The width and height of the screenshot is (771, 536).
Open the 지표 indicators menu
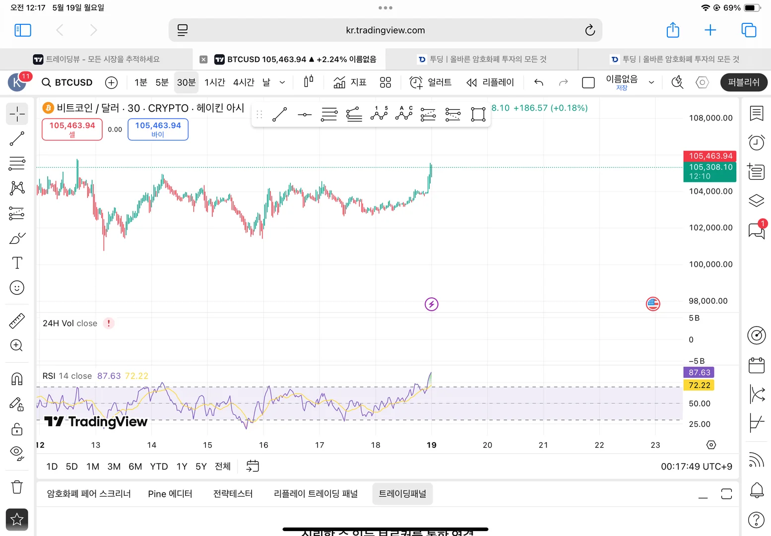coord(350,82)
